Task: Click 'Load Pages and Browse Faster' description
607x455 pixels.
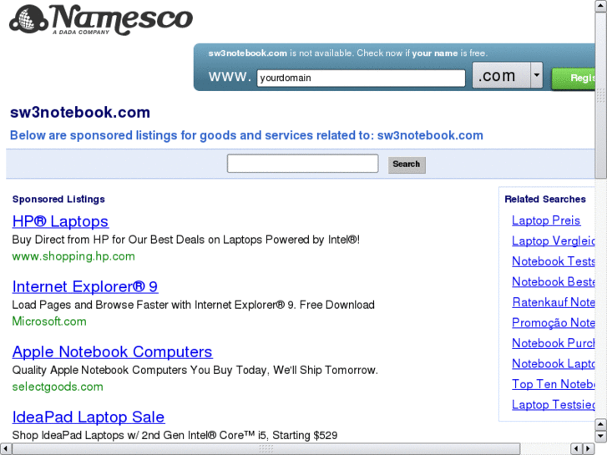Action: [193, 305]
